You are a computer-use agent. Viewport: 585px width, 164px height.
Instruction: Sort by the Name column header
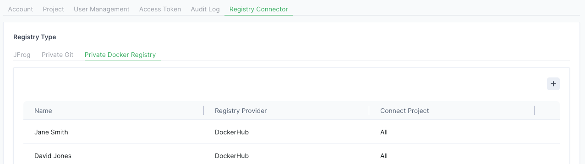[43, 111]
